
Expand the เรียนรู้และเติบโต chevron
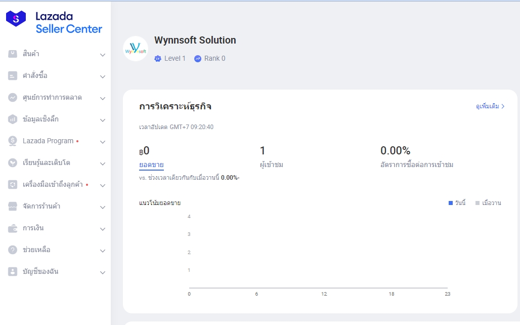point(103,164)
